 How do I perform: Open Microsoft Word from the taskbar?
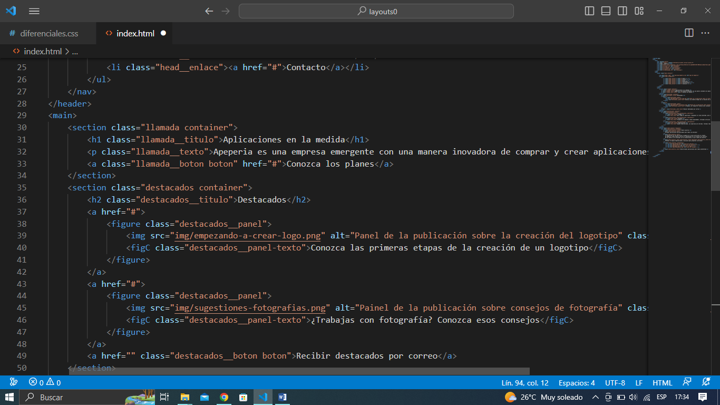click(283, 397)
